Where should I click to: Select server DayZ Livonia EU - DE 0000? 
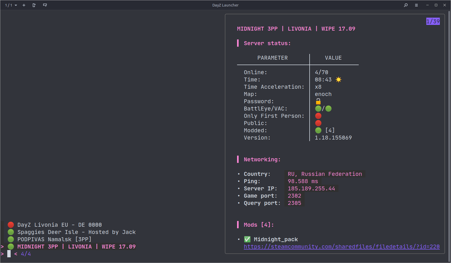coord(60,225)
